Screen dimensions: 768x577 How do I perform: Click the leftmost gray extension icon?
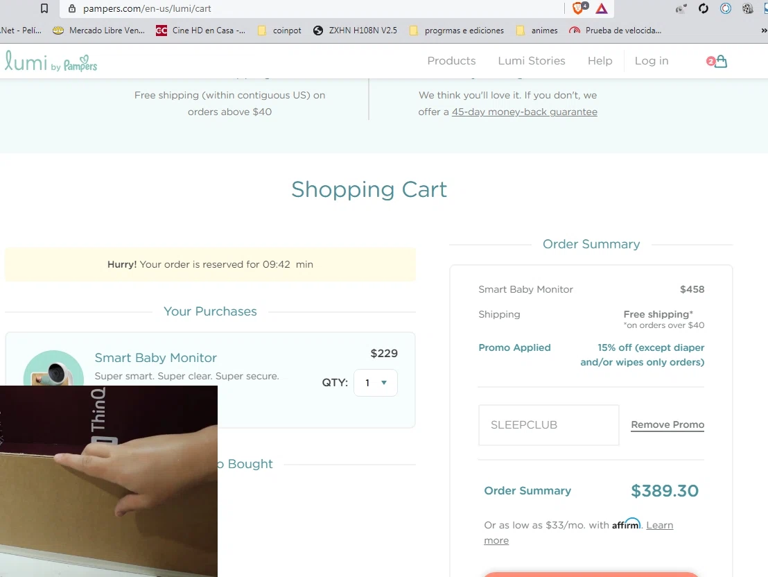click(681, 8)
